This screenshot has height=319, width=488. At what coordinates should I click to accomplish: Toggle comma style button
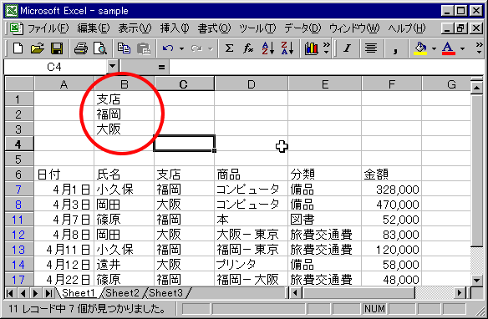coord(395,48)
